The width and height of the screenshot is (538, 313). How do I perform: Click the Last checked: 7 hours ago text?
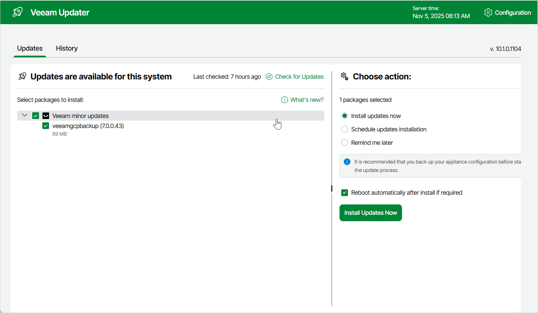pyautogui.click(x=227, y=77)
